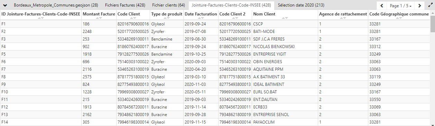This screenshot has width=435, height=126.
Task: Open the Fichiers Factures (428) tab
Action: pos(125,5)
